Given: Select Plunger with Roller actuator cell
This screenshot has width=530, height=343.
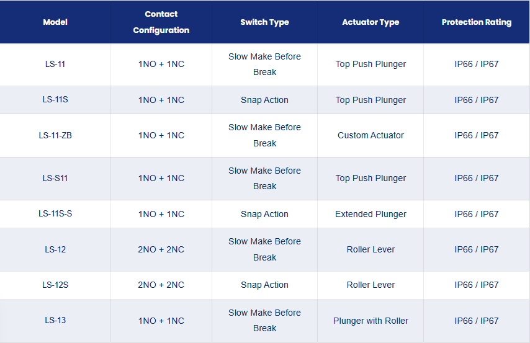Looking at the screenshot, I should coord(371,321).
